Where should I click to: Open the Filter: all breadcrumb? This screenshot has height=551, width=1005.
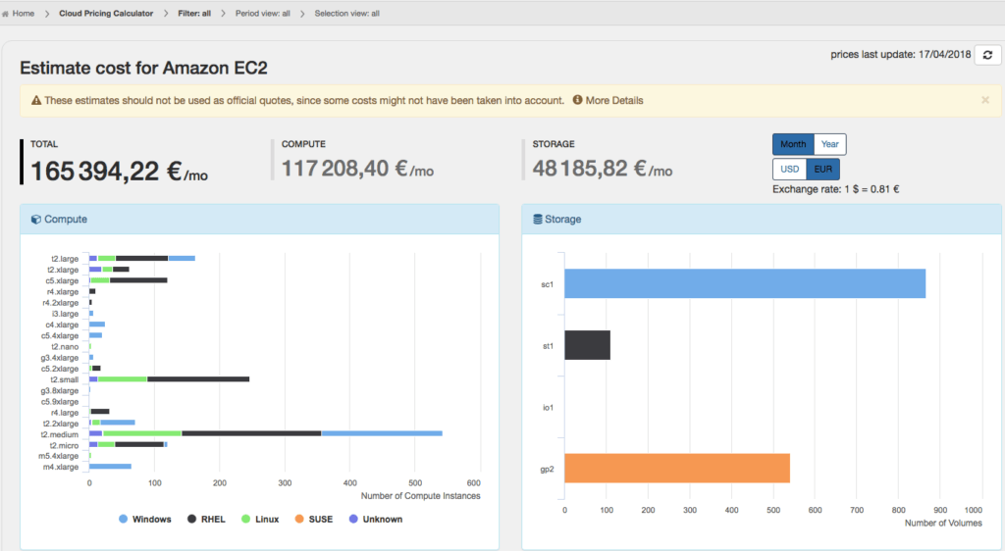pos(194,14)
